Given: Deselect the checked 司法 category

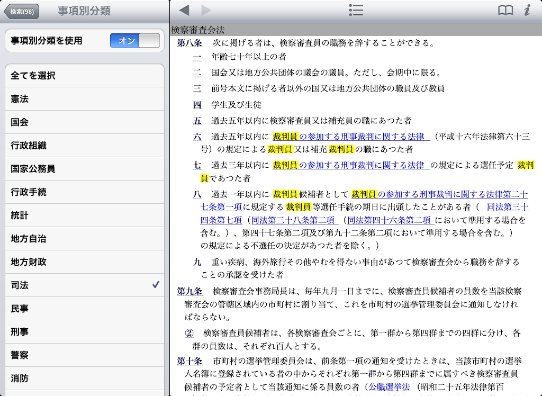Looking at the screenshot, I should (x=85, y=285).
